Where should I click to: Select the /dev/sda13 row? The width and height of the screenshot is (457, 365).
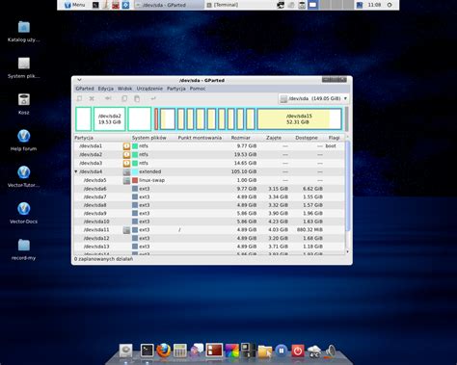pyautogui.click(x=209, y=247)
